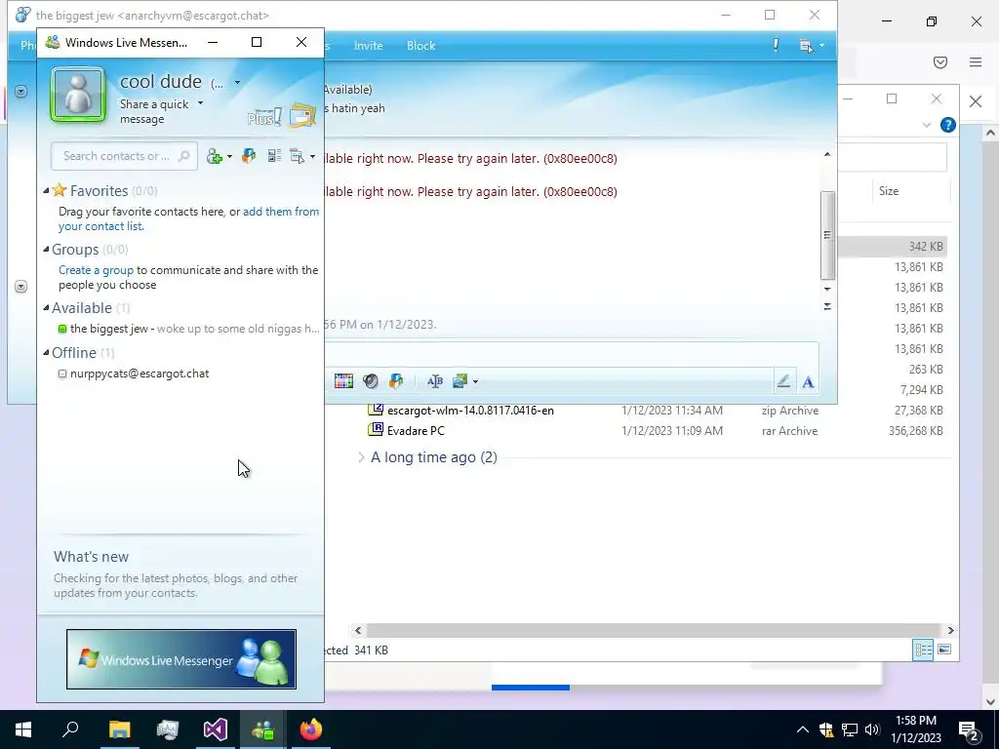Click the Windows Live Messenger banner ad
The width and height of the screenshot is (999, 749).
[x=180, y=659]
